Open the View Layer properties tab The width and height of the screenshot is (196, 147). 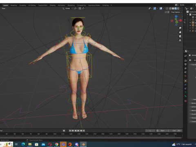(185, 68)
